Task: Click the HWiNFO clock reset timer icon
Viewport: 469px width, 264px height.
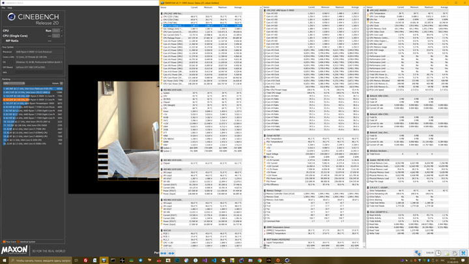Action: click(x=438, y=253)
